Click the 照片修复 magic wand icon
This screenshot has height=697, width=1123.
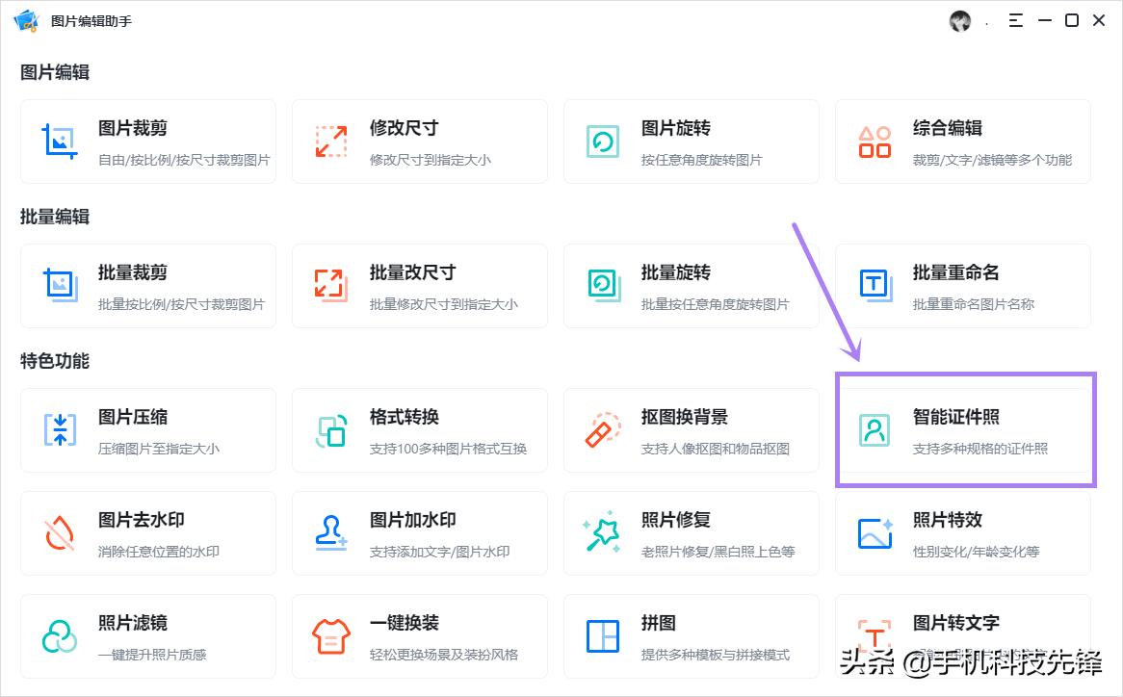[602, 532]
